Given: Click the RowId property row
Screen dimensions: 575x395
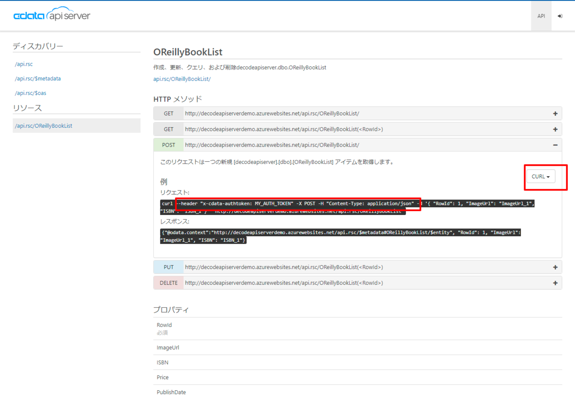Looking at the screenshot, I should [357, 328].
